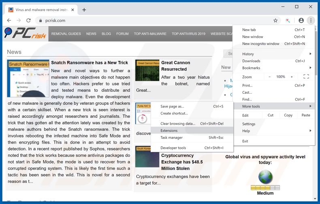Choose Exit to quit Chrome
The image size is (320, 204).
(x=274, y=141)
